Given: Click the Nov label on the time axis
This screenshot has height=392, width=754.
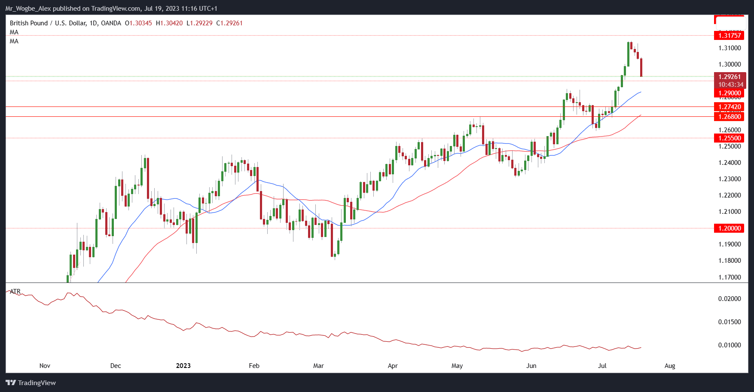Looking at the screenshot, I should click(45, 366).
